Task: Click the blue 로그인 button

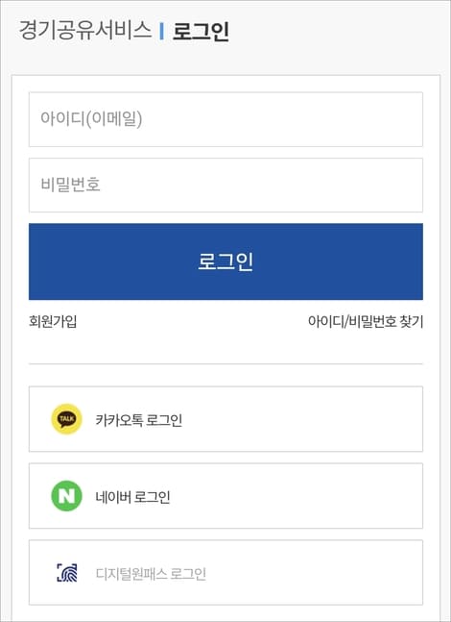Action: [225, 261]
